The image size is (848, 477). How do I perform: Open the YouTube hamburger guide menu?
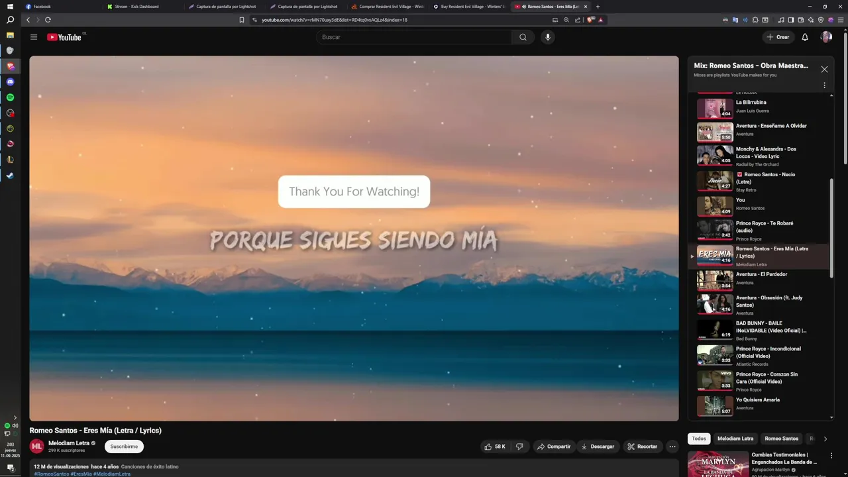[x=34, y=37]
